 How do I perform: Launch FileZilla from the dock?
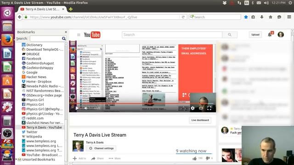pyautogui.click(x=7, y=143)
